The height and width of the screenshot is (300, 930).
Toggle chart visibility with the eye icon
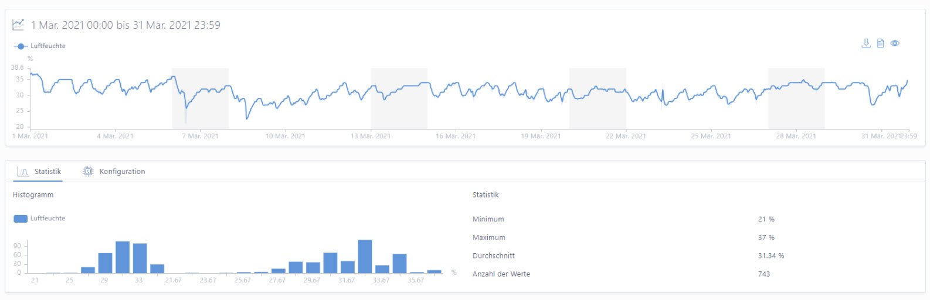point(895,43)
